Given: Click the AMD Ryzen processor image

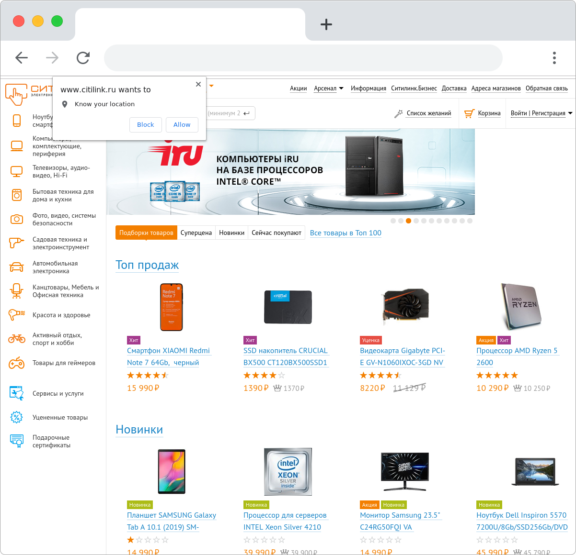Looking at the screenshot, I should (521, 307).
